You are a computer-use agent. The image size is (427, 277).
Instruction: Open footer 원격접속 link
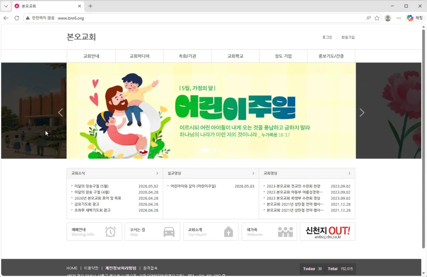click(150, 268)
